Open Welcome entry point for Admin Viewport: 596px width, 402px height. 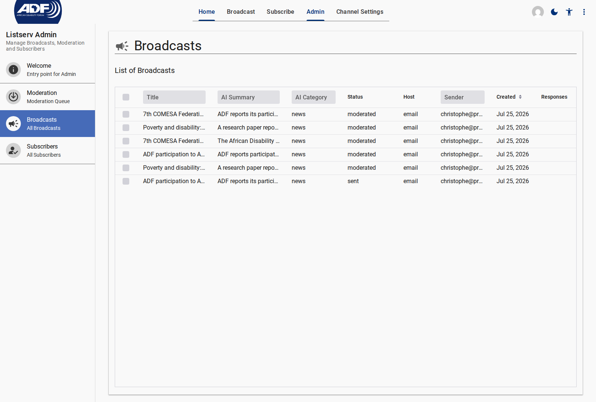(47, 70)
